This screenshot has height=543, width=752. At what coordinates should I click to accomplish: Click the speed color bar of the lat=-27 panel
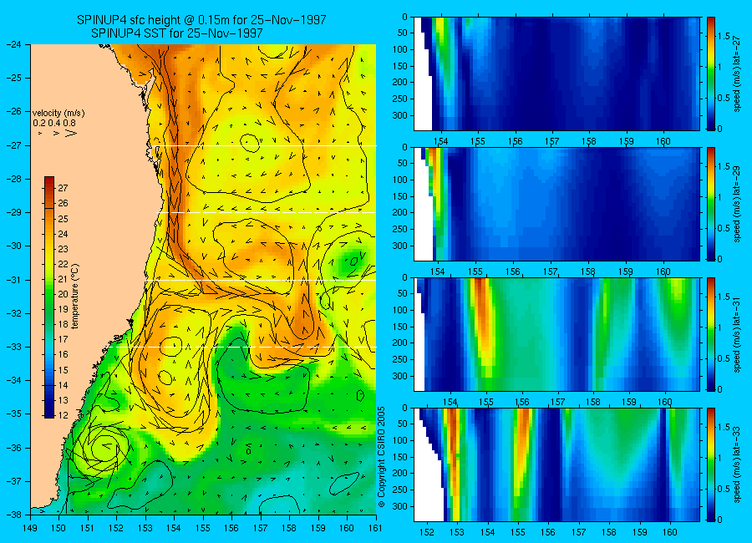(710, 74)
